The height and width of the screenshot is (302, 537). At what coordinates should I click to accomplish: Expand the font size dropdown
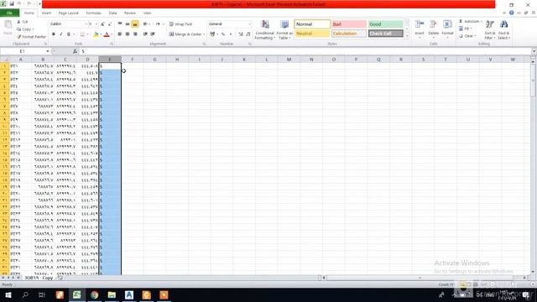point(96,24)
